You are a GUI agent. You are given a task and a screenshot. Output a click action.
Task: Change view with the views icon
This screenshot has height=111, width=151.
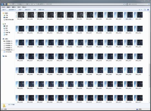pyautogui.click(x=140, y=10)
